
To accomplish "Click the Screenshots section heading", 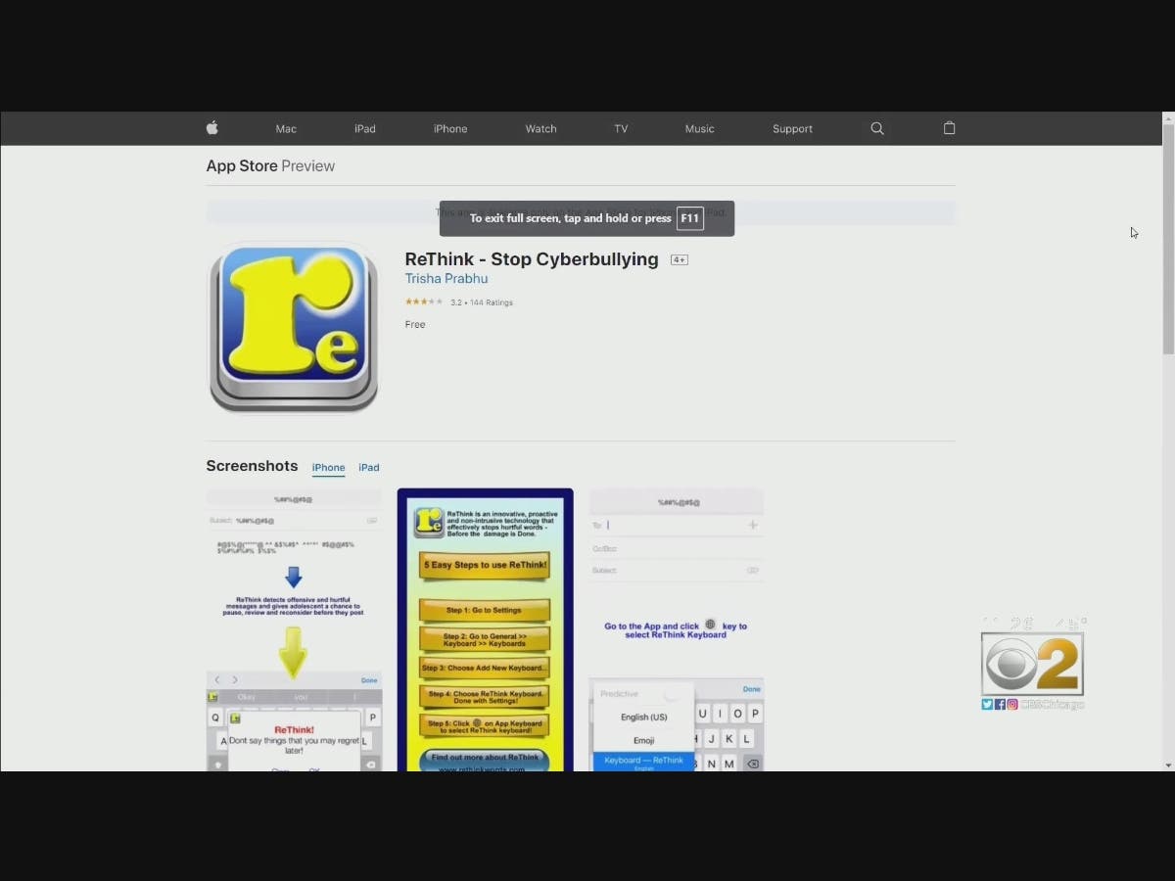I will tap(252, 466).
